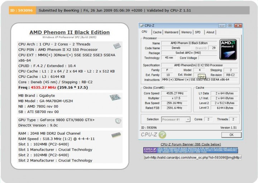Screen dimensions: 258x183
Task: Click the Instructions field in CPU-Z
Action: [200, 80]
